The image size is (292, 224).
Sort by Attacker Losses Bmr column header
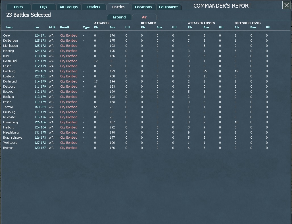pyautogui.click(x=206, y=27)
